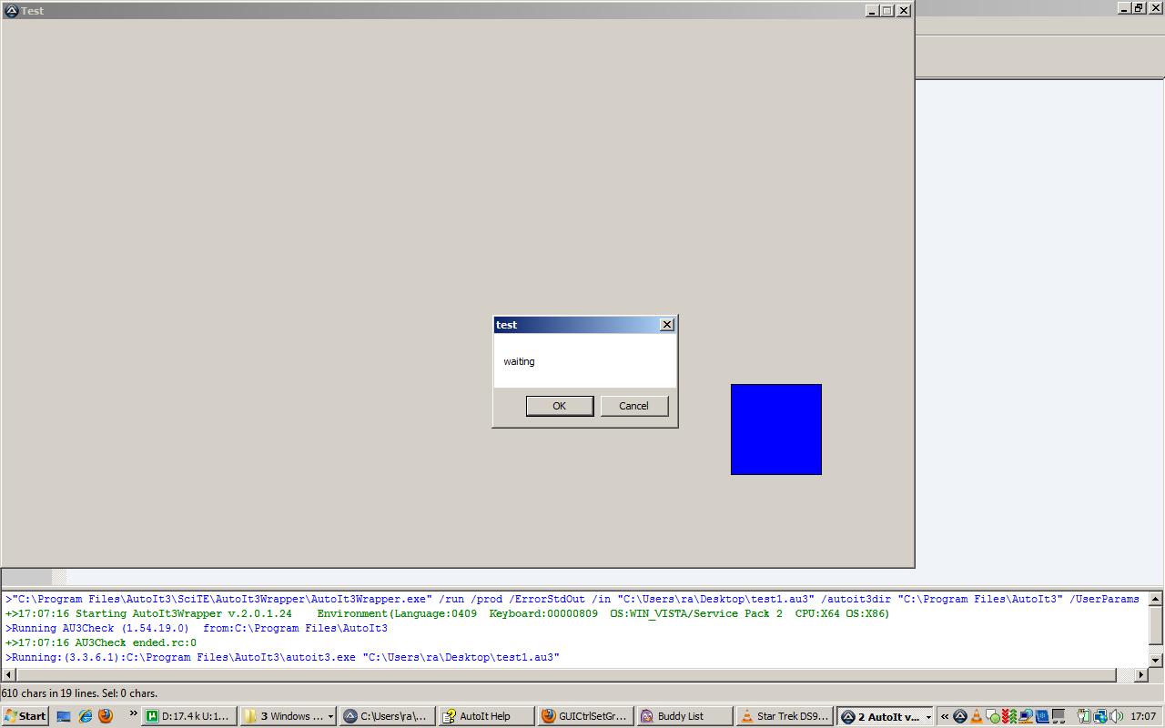Switch to AutoIt Help taskbar window
1165x728 pixels.
(x=486, y=716)
